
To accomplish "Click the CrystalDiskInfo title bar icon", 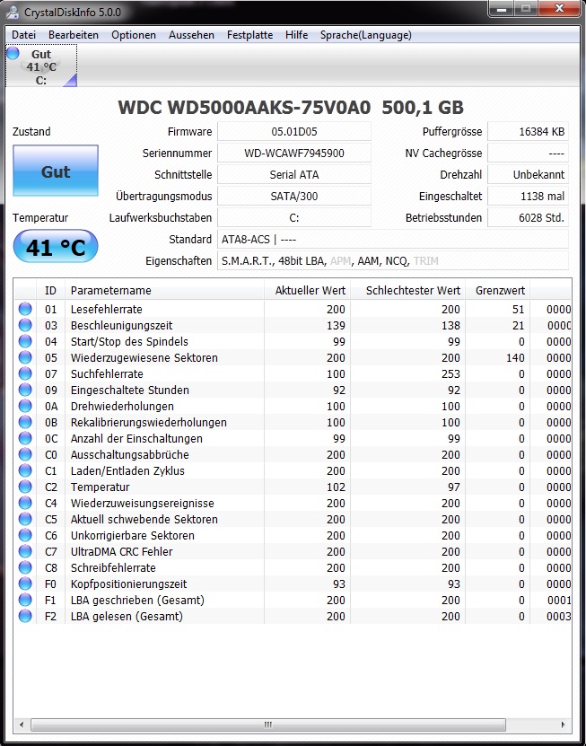I will point(13,12).
